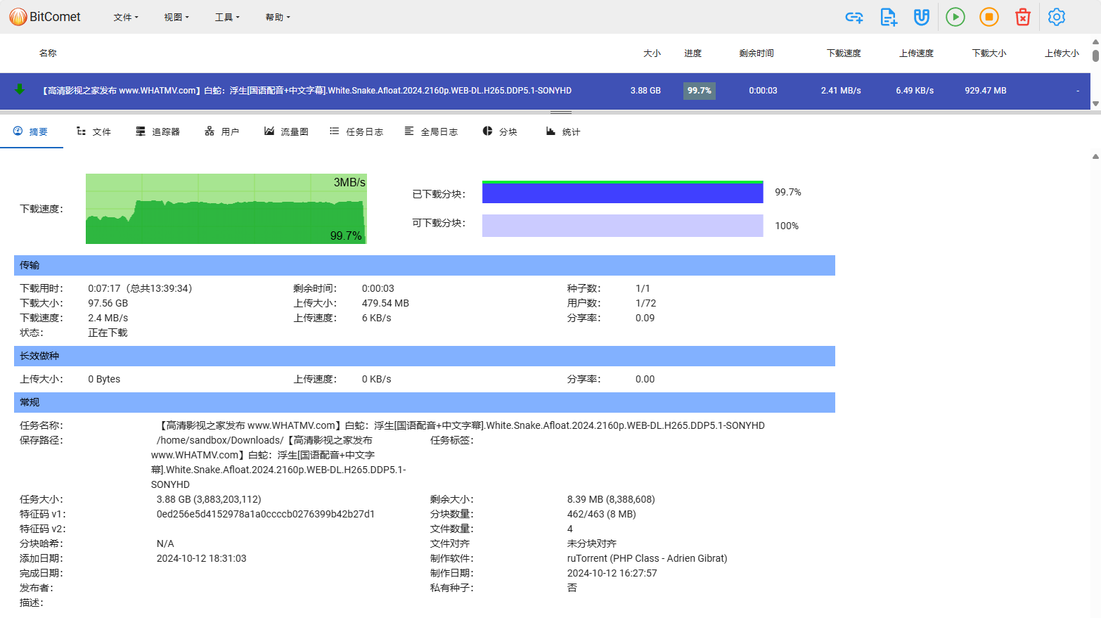Click the 479.54 MB uploaded size value
The width and height of the screenshot is (1101, 618).
coord(385,303)
